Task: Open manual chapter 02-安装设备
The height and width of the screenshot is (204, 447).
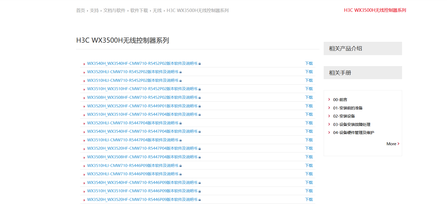Action: (x=344, y=116)
